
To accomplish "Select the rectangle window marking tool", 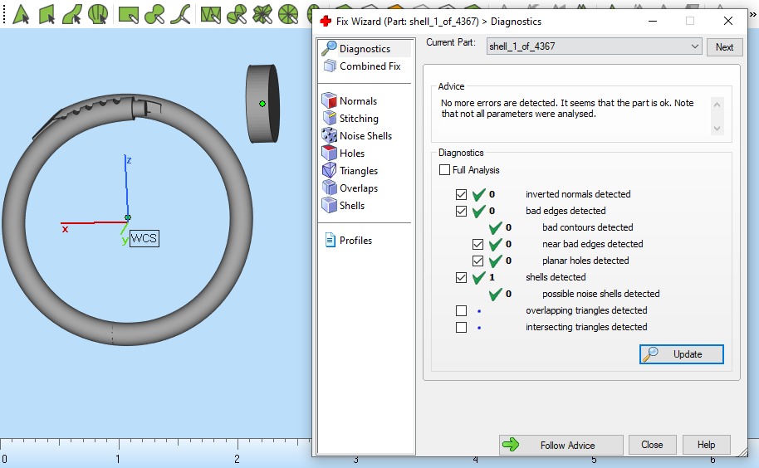I will (129, 14).
